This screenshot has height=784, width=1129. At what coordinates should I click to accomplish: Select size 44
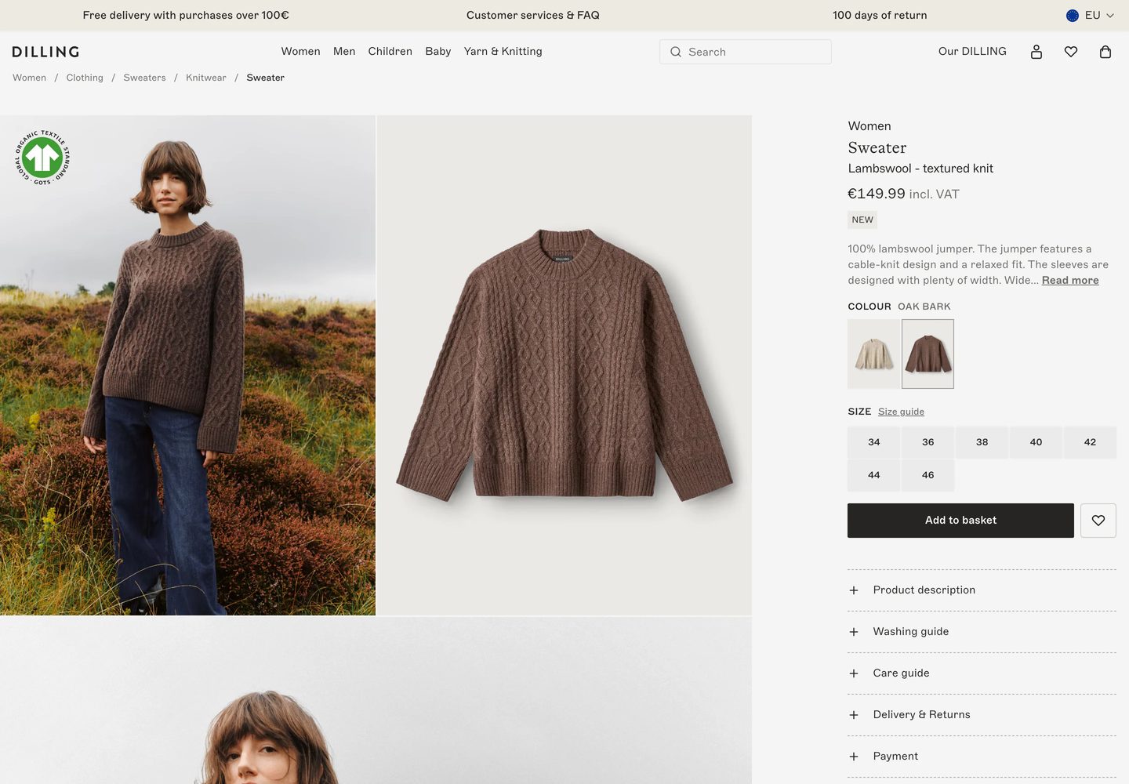coord(874,475)
